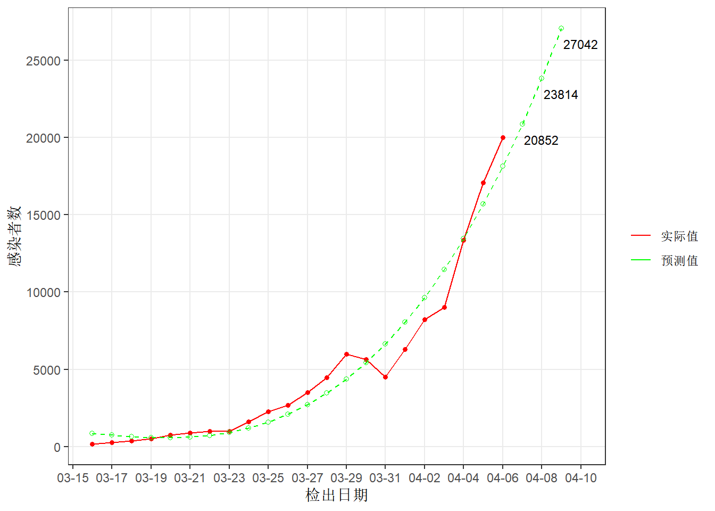Click the red line legend key
Screen dimensions: 715x511
(641, 235)
